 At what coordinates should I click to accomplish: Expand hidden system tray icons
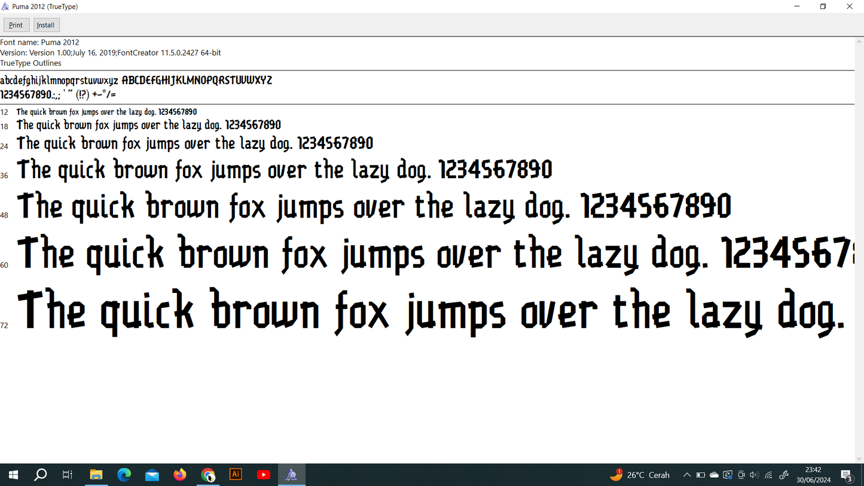(688, 474)
